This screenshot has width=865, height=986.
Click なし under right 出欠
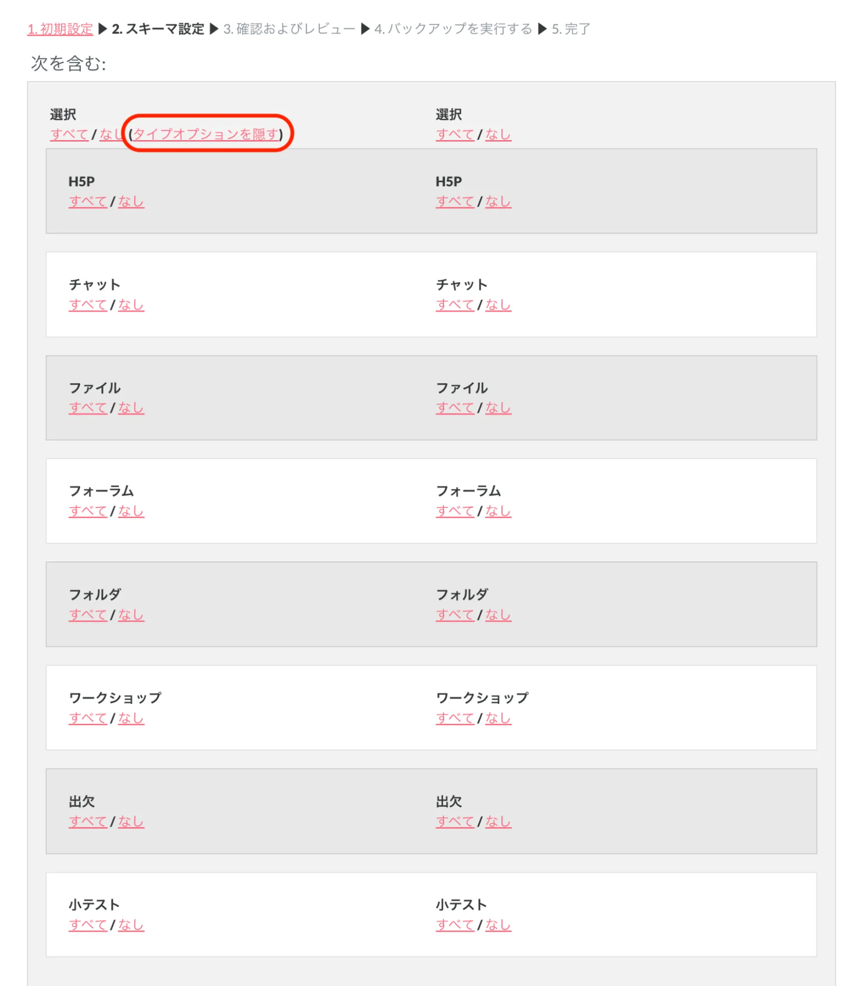point(498,821)
